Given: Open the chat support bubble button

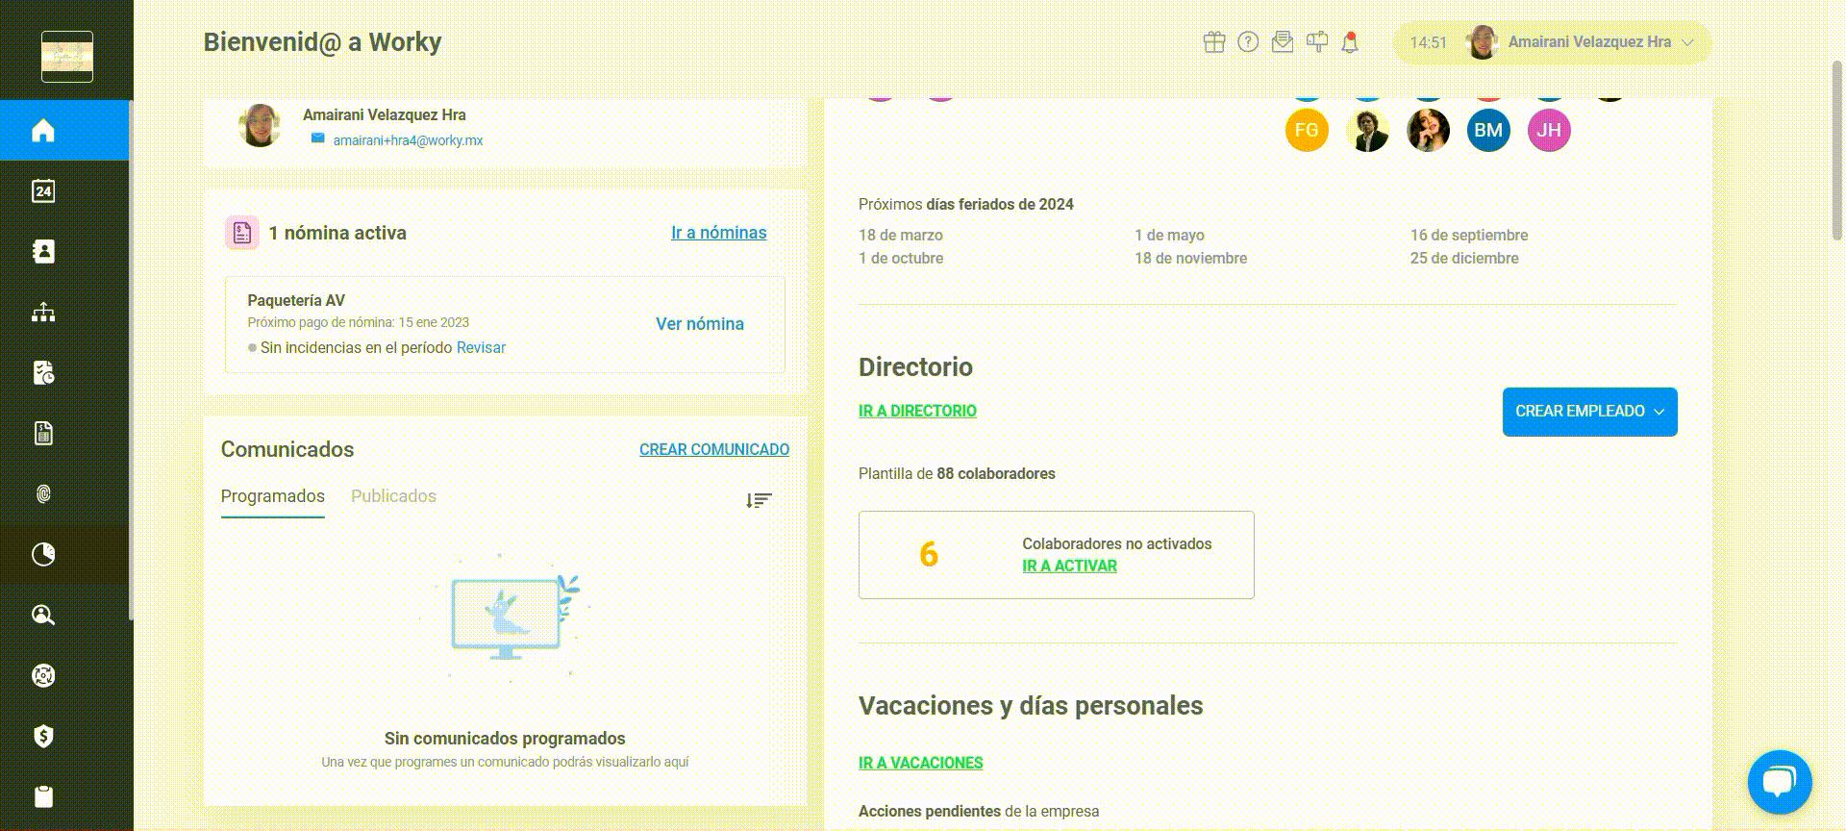Looking at the screenshot, I should pyautogui.click(x=1780, y=782).
